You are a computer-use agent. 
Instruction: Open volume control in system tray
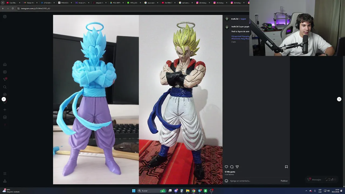pos(328,191)
